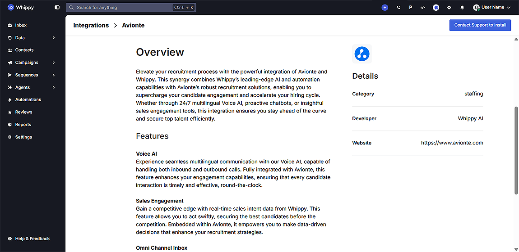The height and width of the screenshot is (252, 519).
Task: Go back to Integrations breadcrumb
Action: (91, 25)
